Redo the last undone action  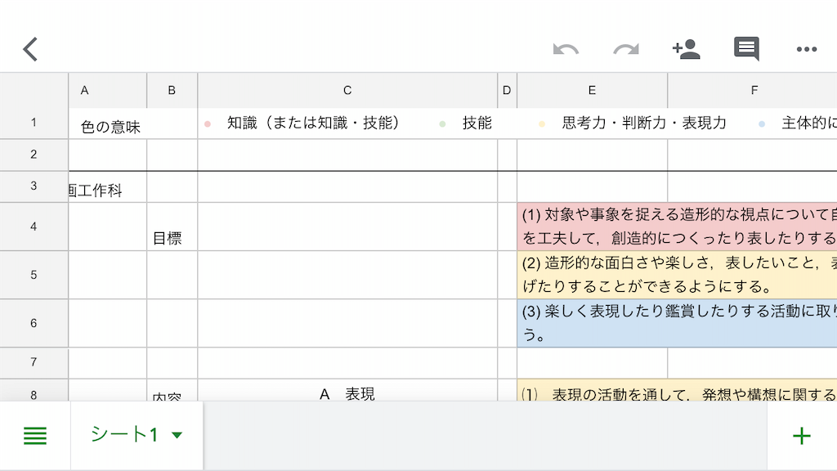click(625, 50)
